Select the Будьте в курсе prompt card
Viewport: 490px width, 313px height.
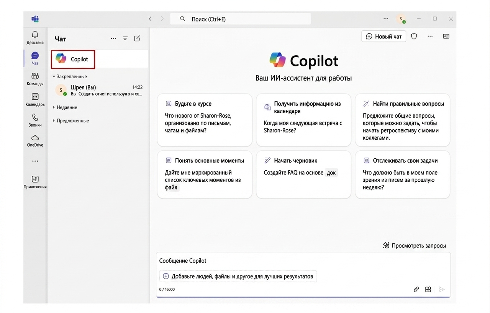point(205,120)
